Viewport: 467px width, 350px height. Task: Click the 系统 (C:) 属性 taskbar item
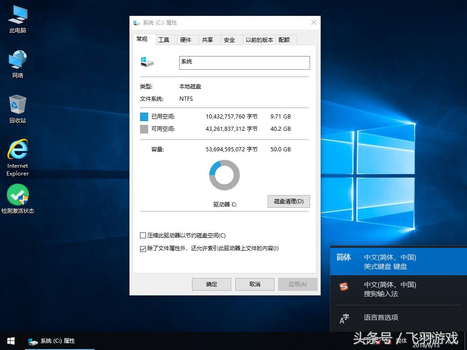click(52, 341)
